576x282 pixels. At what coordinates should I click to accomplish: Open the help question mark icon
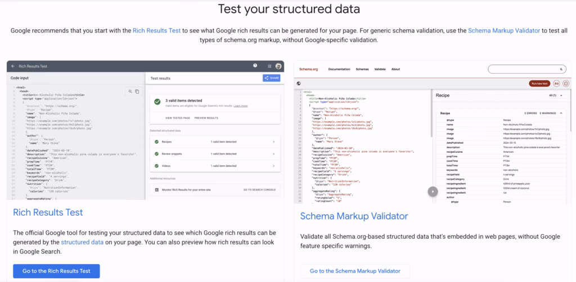(255, 66)
